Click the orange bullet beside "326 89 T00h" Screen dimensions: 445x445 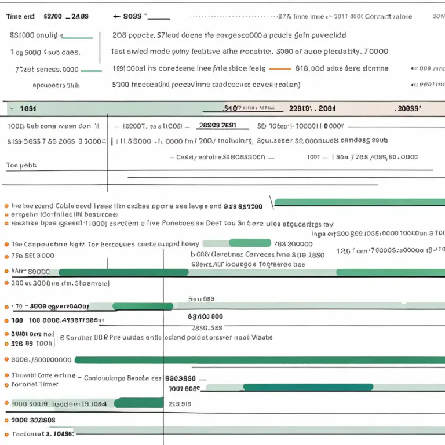click(6, 344)
